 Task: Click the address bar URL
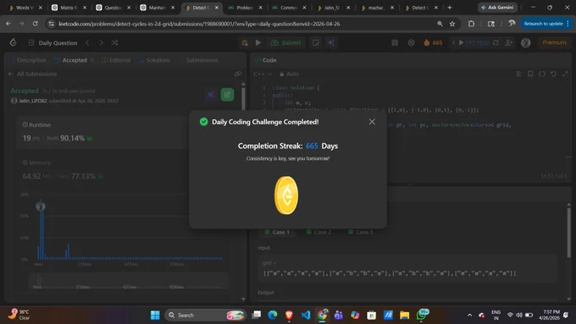tap(199, 24)
